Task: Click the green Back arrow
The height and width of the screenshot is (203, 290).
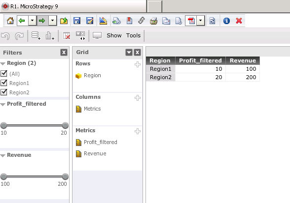Action: point(22,21)
